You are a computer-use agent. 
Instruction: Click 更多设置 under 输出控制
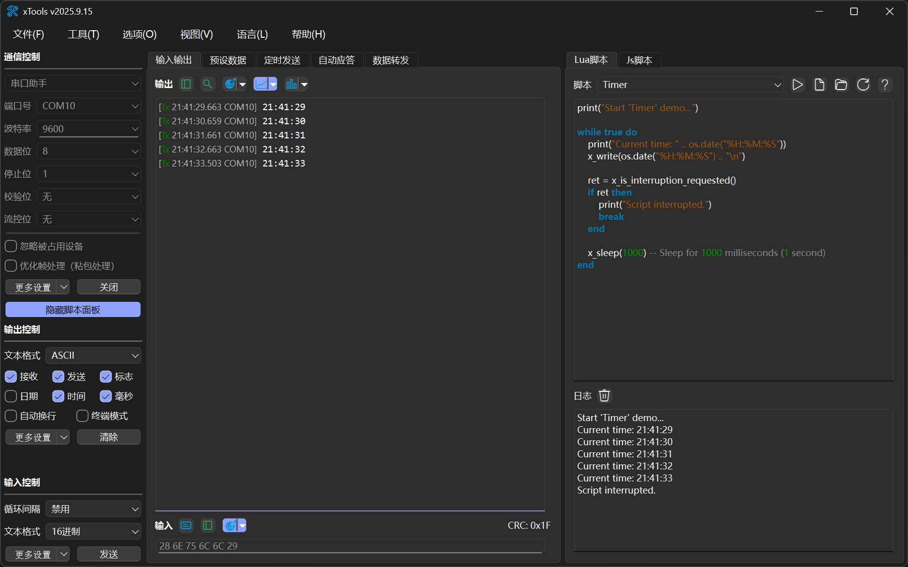point(32,437)
